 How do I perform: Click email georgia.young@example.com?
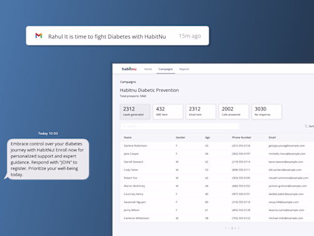286,145
